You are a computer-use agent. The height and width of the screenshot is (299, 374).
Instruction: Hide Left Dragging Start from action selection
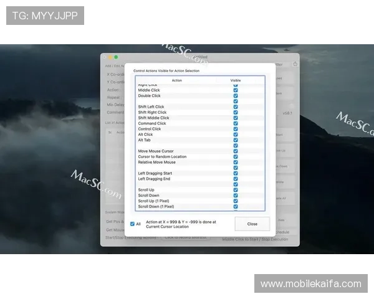pos(235,173)
